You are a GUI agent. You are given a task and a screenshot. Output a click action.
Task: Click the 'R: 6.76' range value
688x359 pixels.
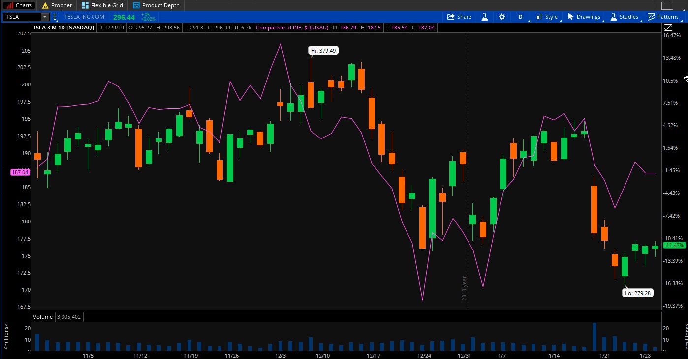[243, 28]
